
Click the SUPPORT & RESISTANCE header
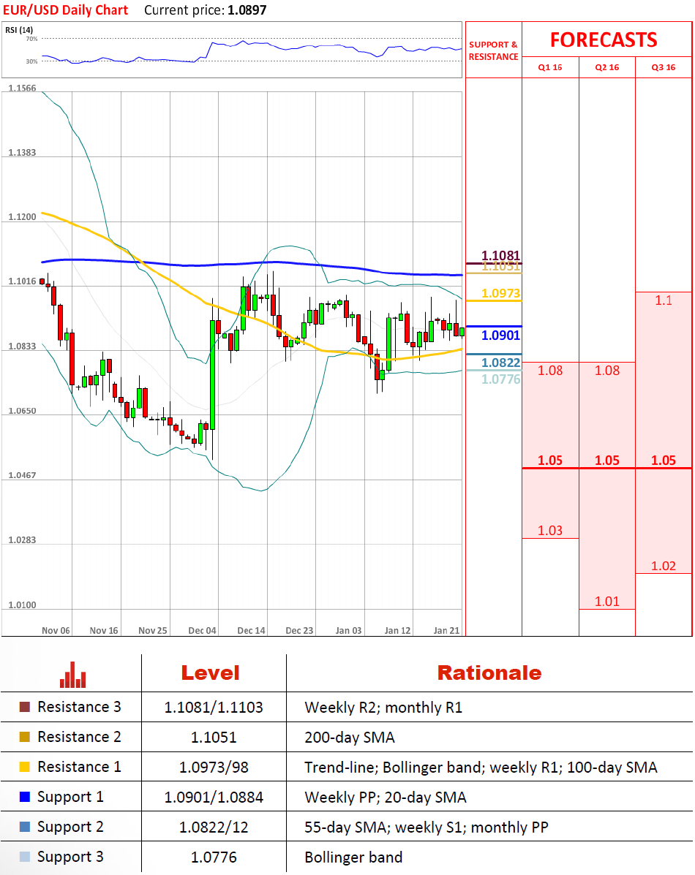click(493, 50)
